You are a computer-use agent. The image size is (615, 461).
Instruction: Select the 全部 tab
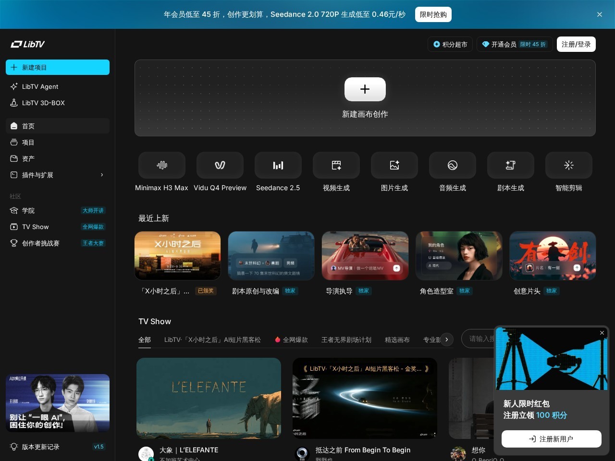pyautogui.click(x=145, y=340)
